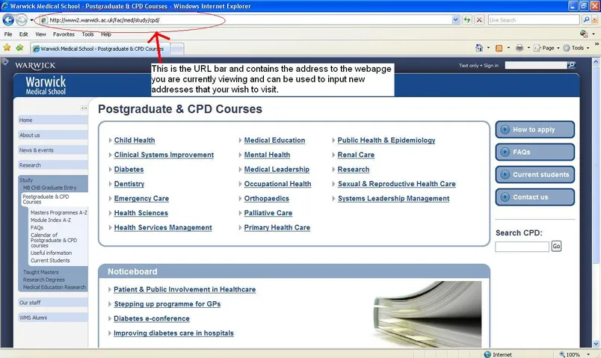This screenshot has width=601, height=358.
Task: Click the Refresh page icon
Action: click(467, 20)
